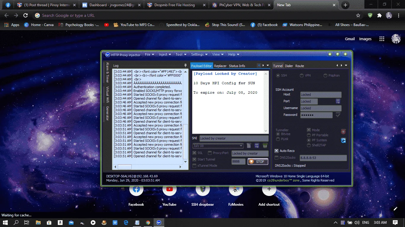This screenshot has height=227, width=405.
Task: Open Task View on the taskbar
Action: 26,222
